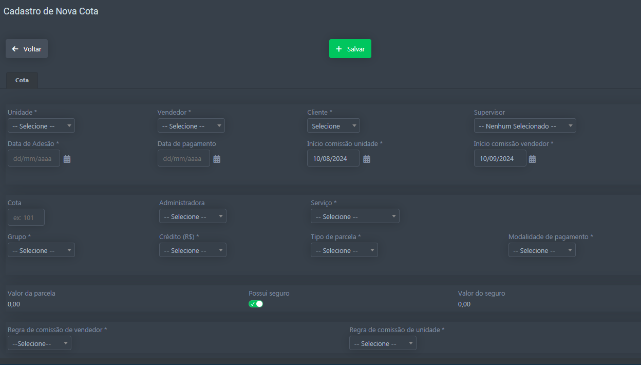Open calendar icon for Data de pagamento
641x365 pixels.
click(217, 159)
